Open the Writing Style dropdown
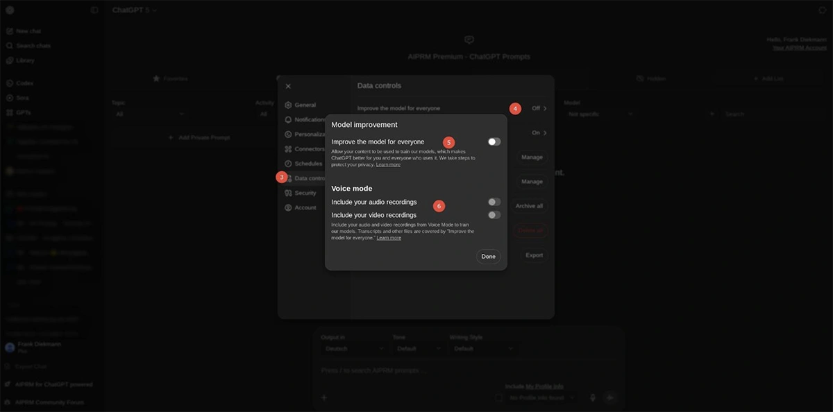 point(482,348)
